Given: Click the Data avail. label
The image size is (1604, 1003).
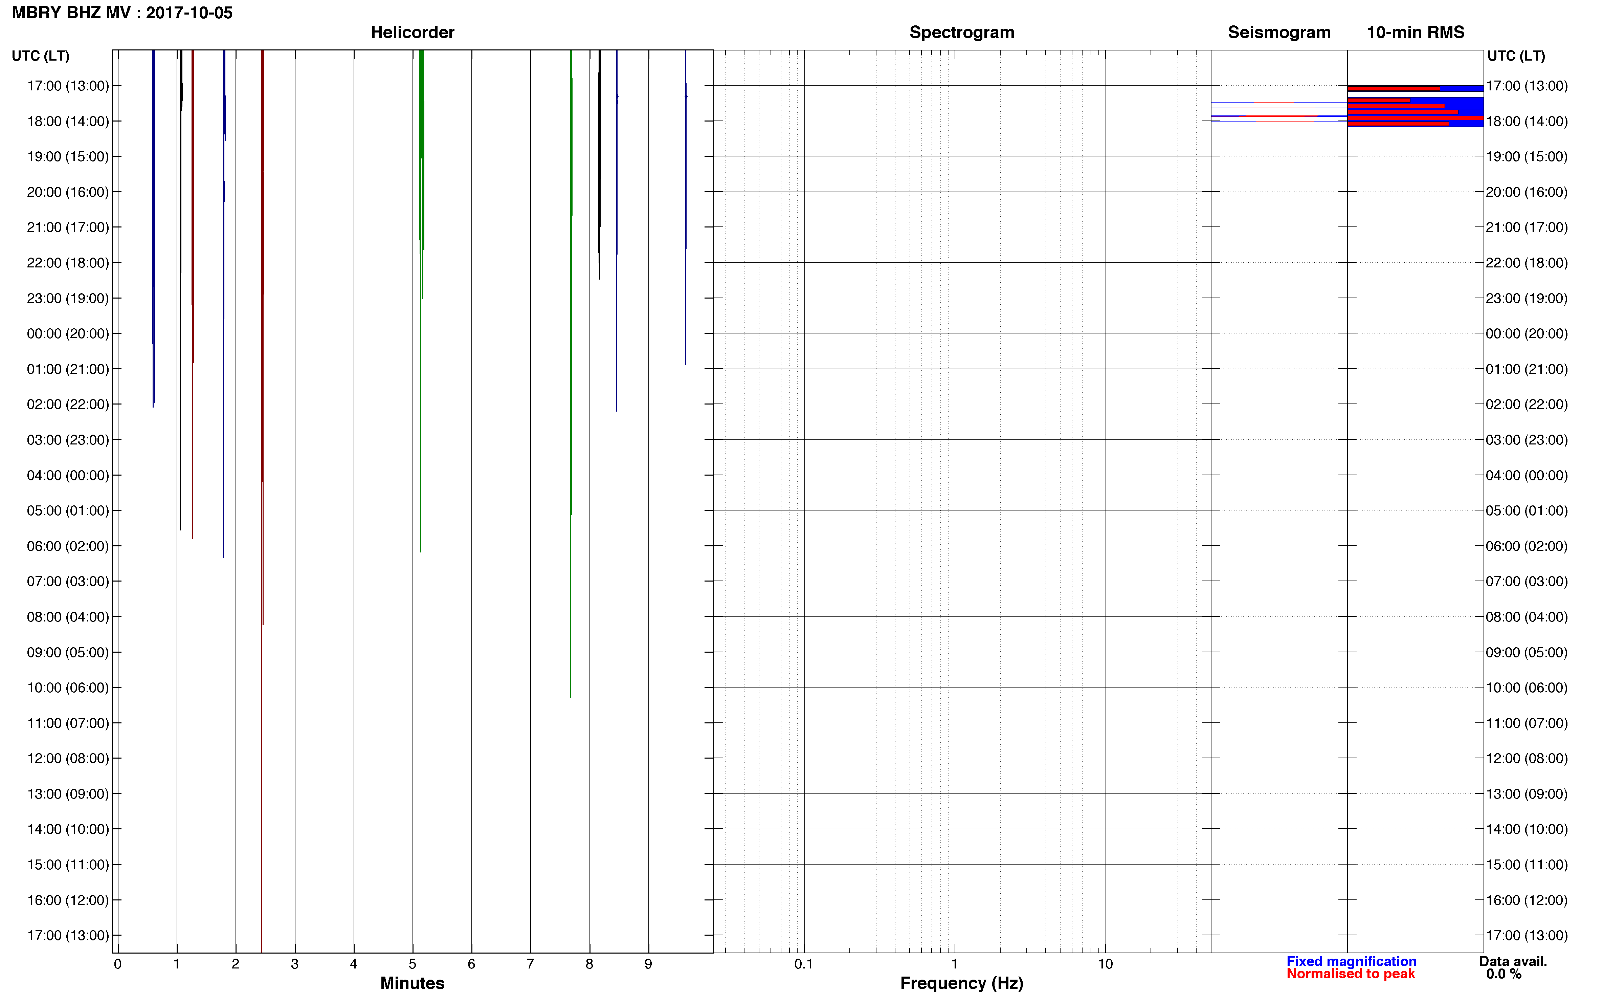Looking at the screenshot, I should pyautogui.click(x=1513, y=961).
